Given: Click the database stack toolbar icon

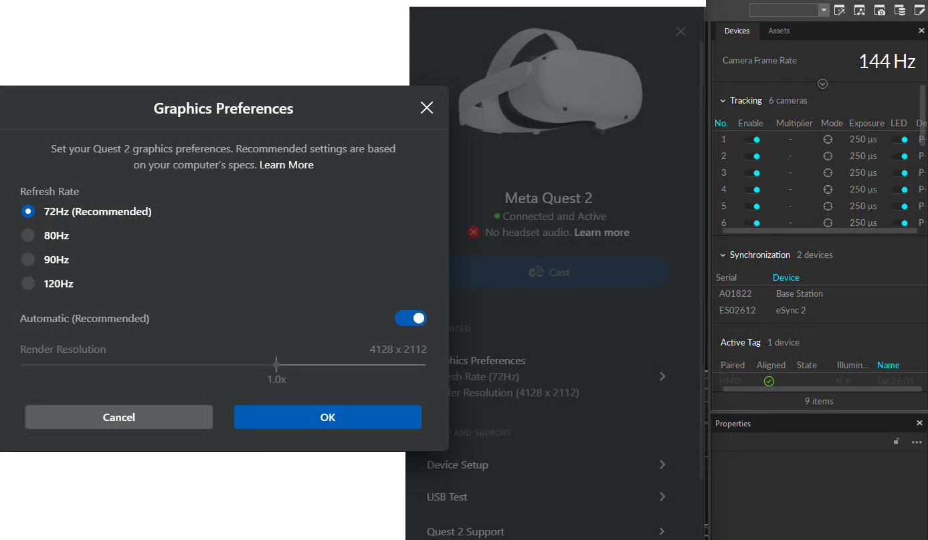Looking at the screenshot, I should click(x=900, y=10).
